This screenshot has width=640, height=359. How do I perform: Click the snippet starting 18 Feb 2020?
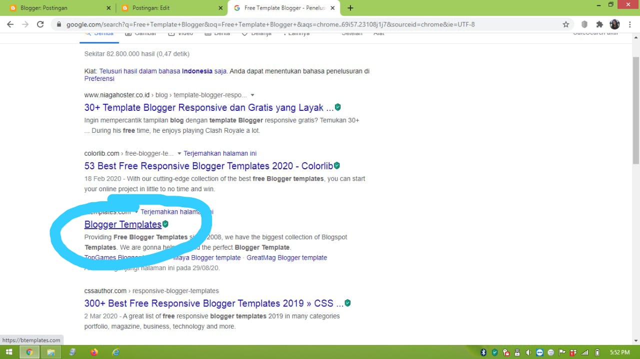coord(225,184)
